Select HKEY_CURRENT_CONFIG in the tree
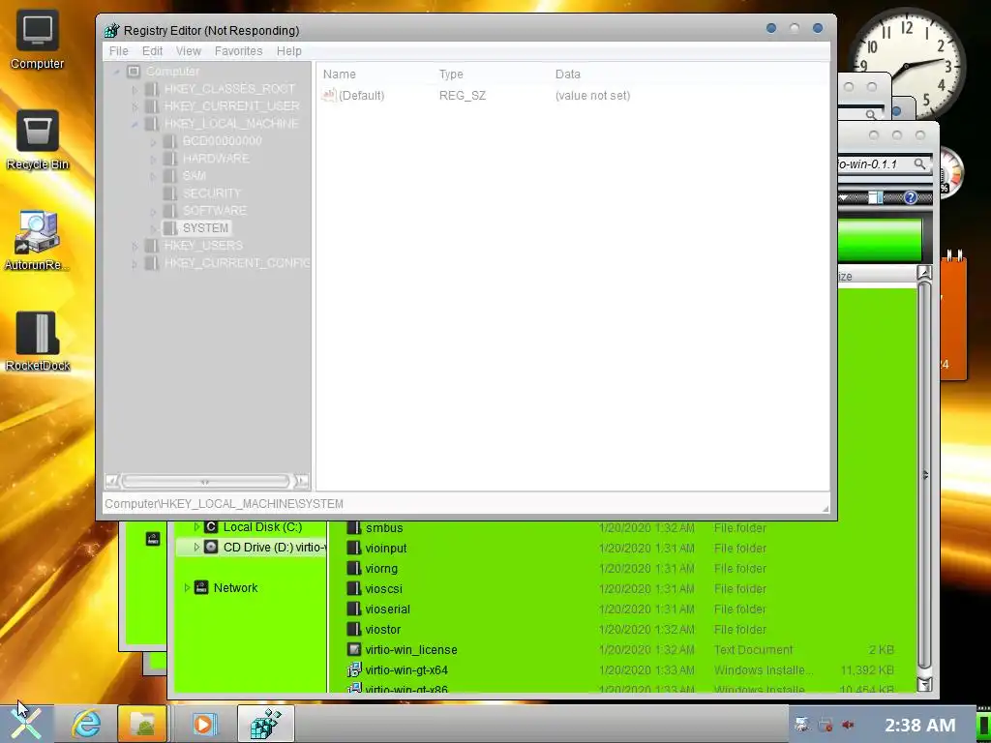This screenshot has width=991, height=743. pos(237,263)
